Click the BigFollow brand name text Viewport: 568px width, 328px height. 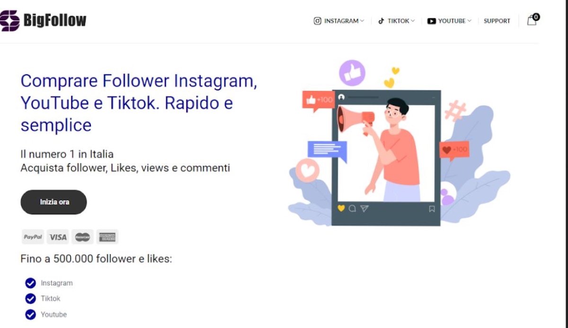point(55,20)
